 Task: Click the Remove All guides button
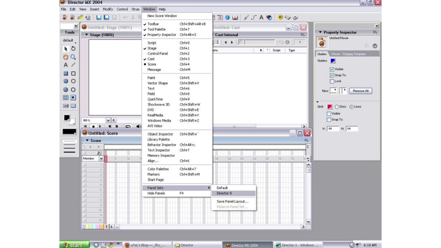(360, 91)
